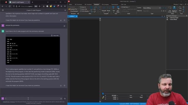Expand the Backplot File dropdown arrow
Viewport: 188px width, 105px height.
[78, 9]
